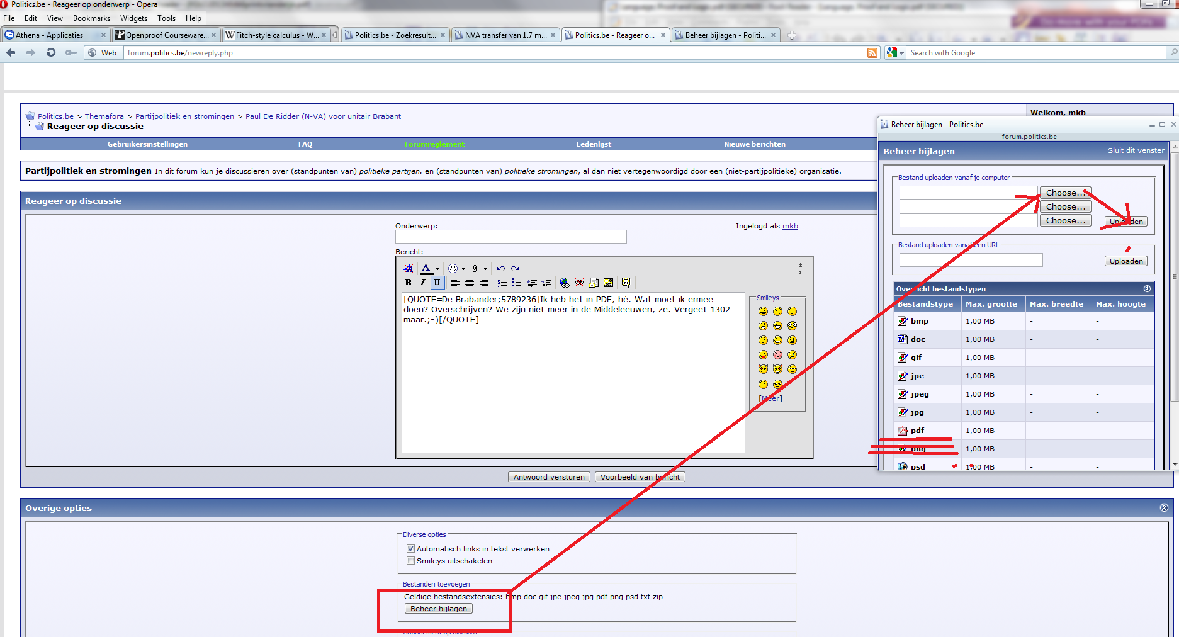This screenshot has width=1179, height=637.
Task: Click the insert image icon
Action: tap(608, 283)
